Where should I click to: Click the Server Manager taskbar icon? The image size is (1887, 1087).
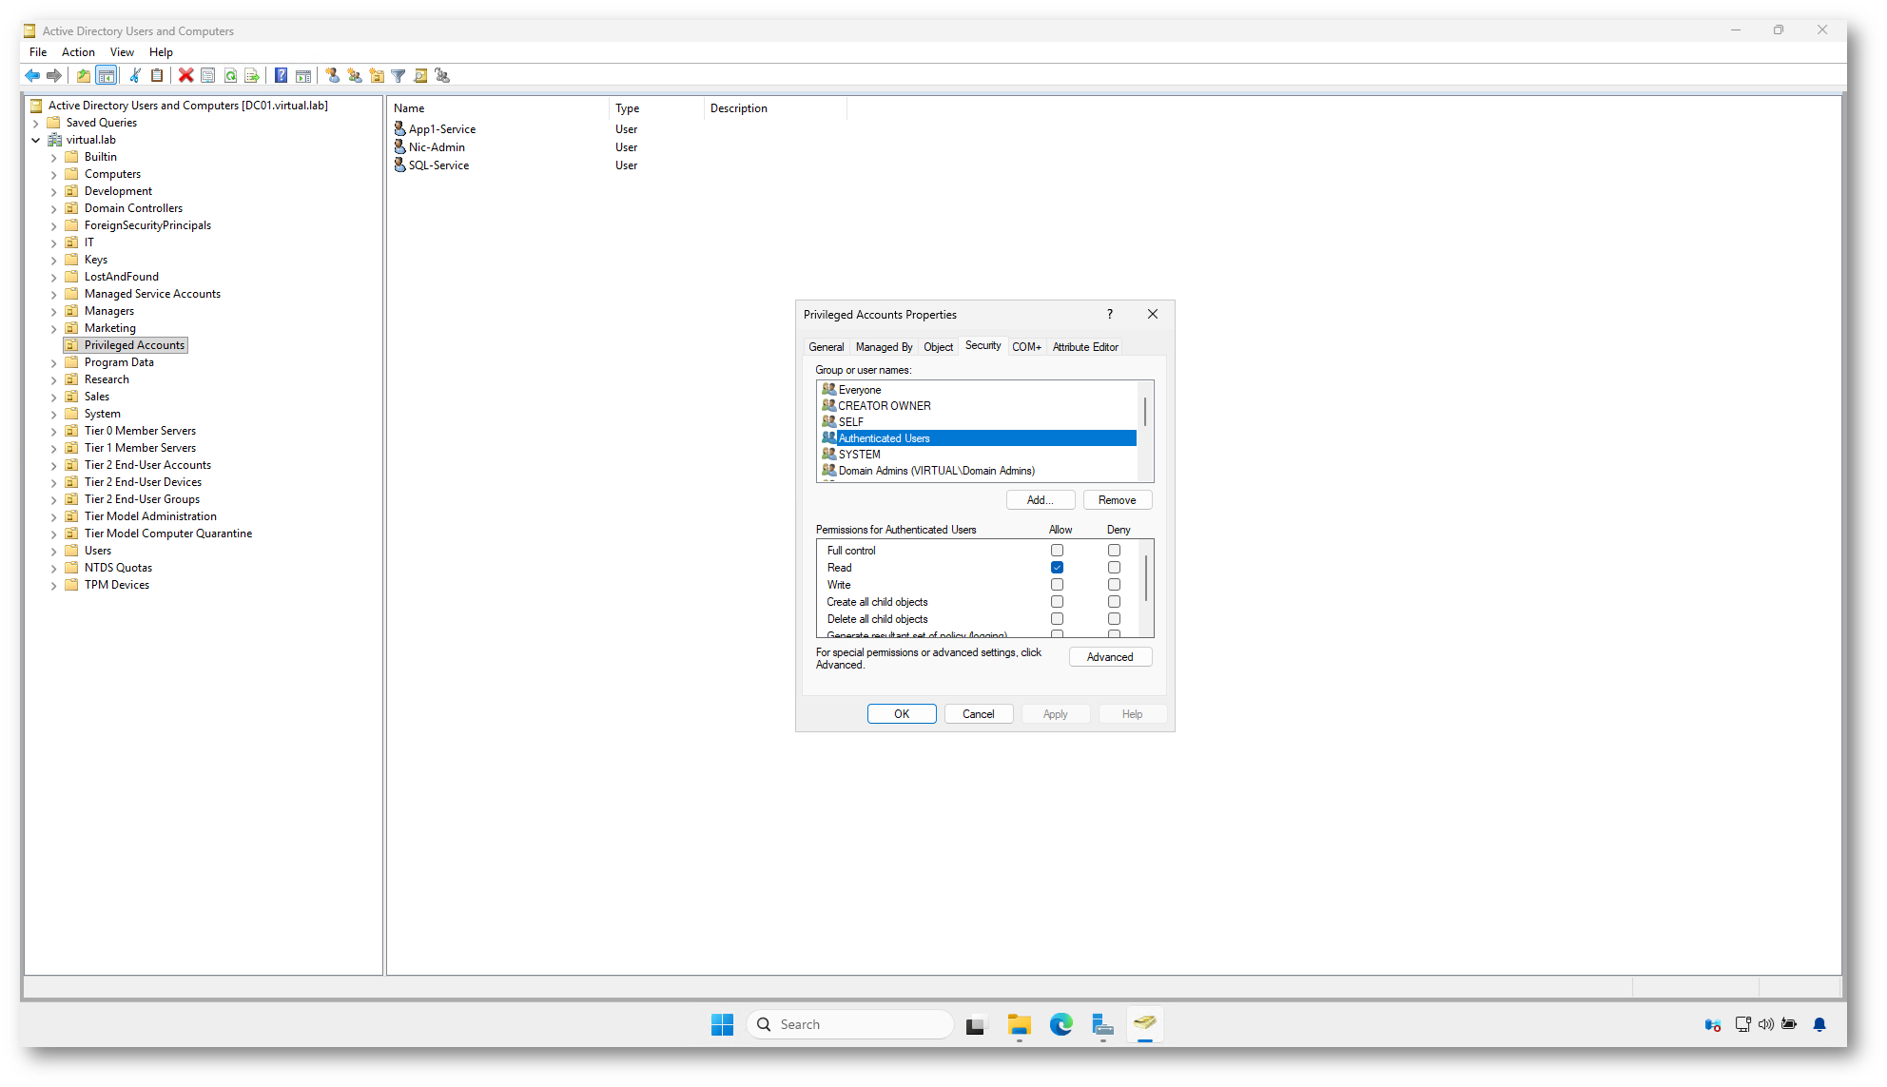click(x=1103, y=1024)
